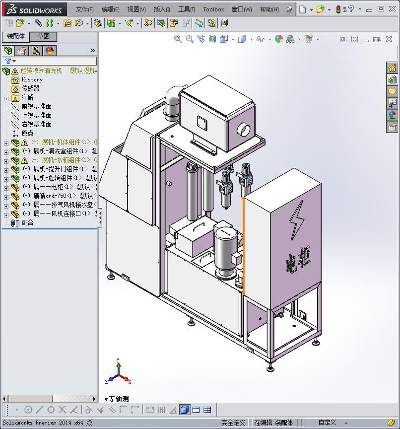400x429 pixels.
Task: Open the 视图(V) menu
Action: tap(136, 9)
